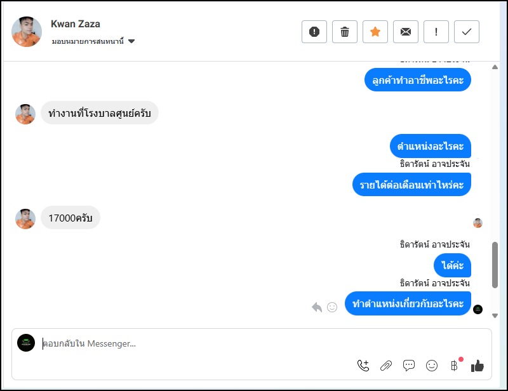This screenshot has width=508, height=391.
Task: Click the exclamation priority button
Action: [x=436, y=32]
